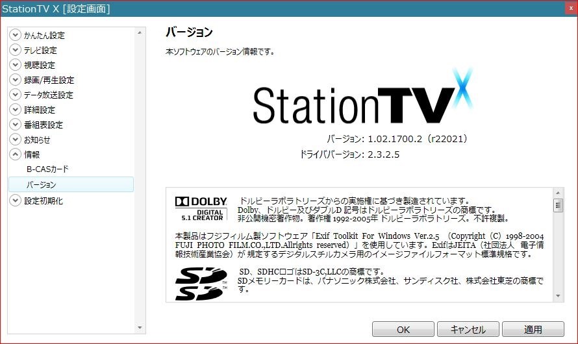Expand the 番組表設定 section chevron
This screenshot has height=344, width=578.
(x=15, y=125)
